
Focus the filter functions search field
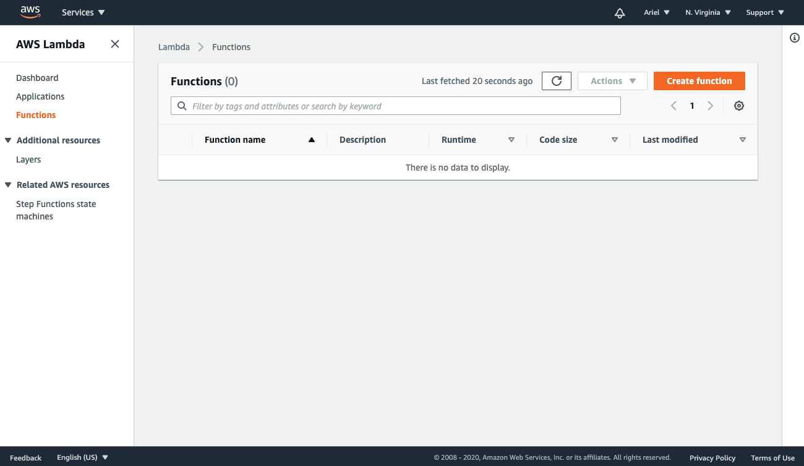[396, 106]
